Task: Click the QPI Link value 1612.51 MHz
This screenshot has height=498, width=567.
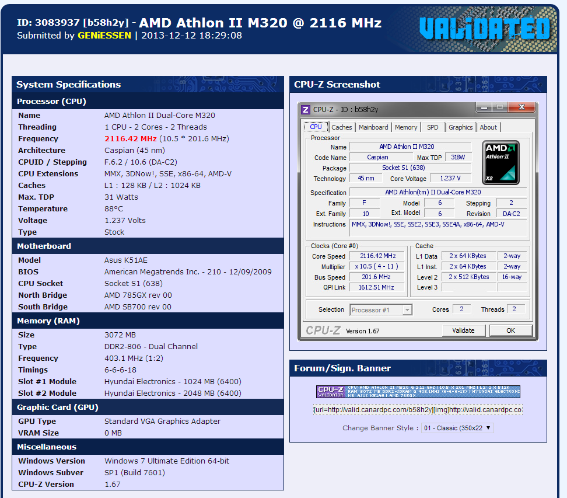Action: click(377, 287)
